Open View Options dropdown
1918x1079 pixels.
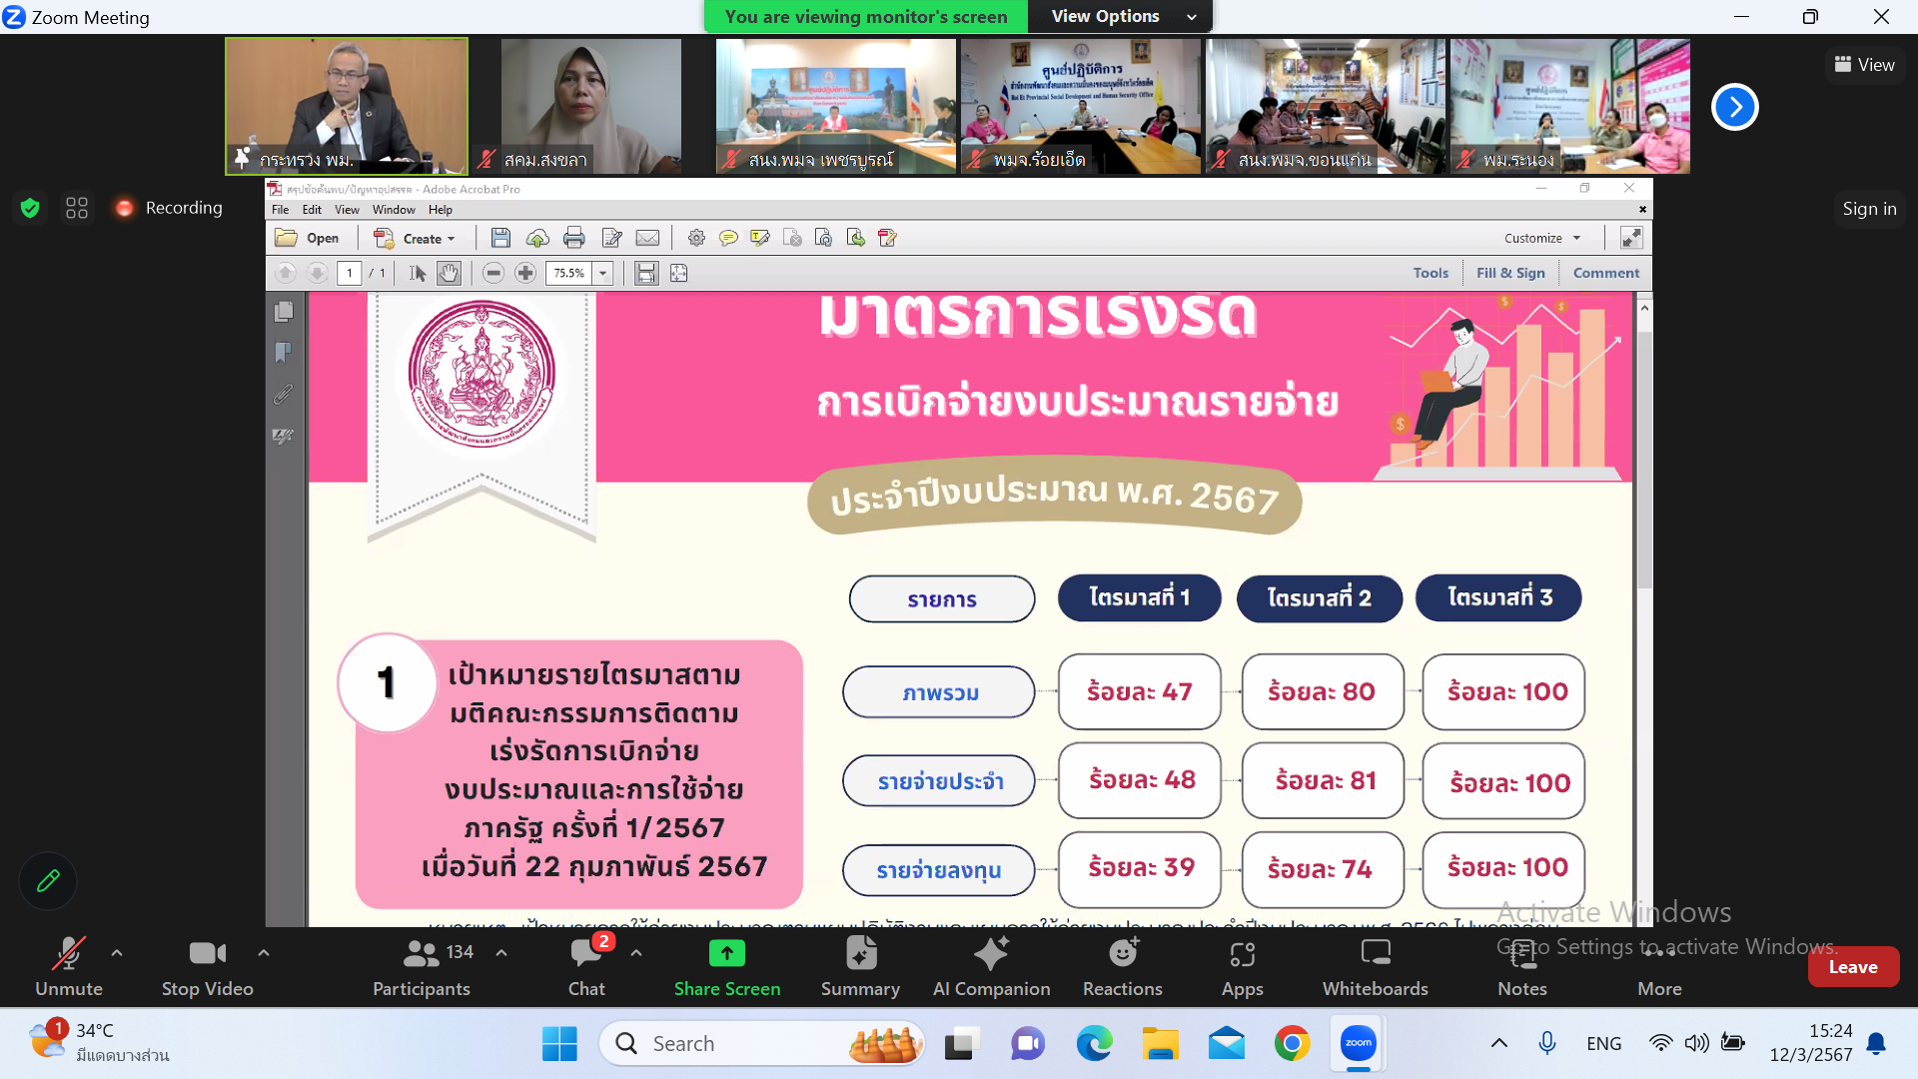[x=1123, y=16]
